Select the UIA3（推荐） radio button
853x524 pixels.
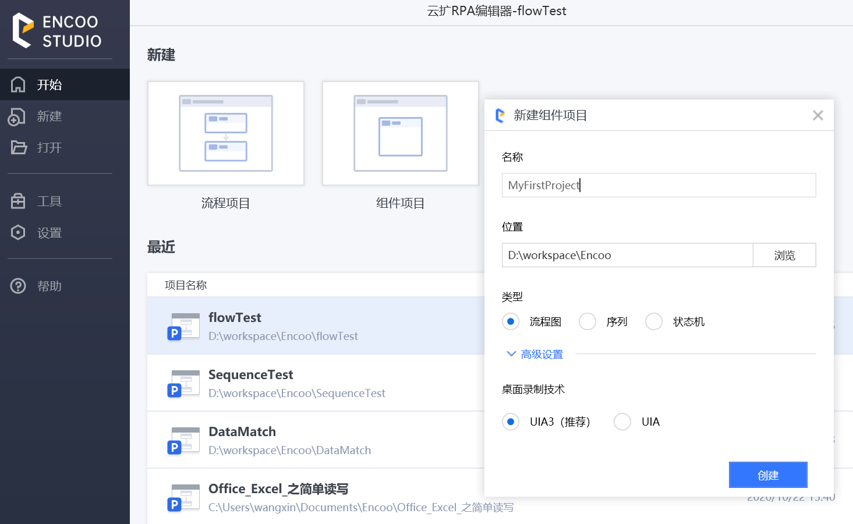511,422
